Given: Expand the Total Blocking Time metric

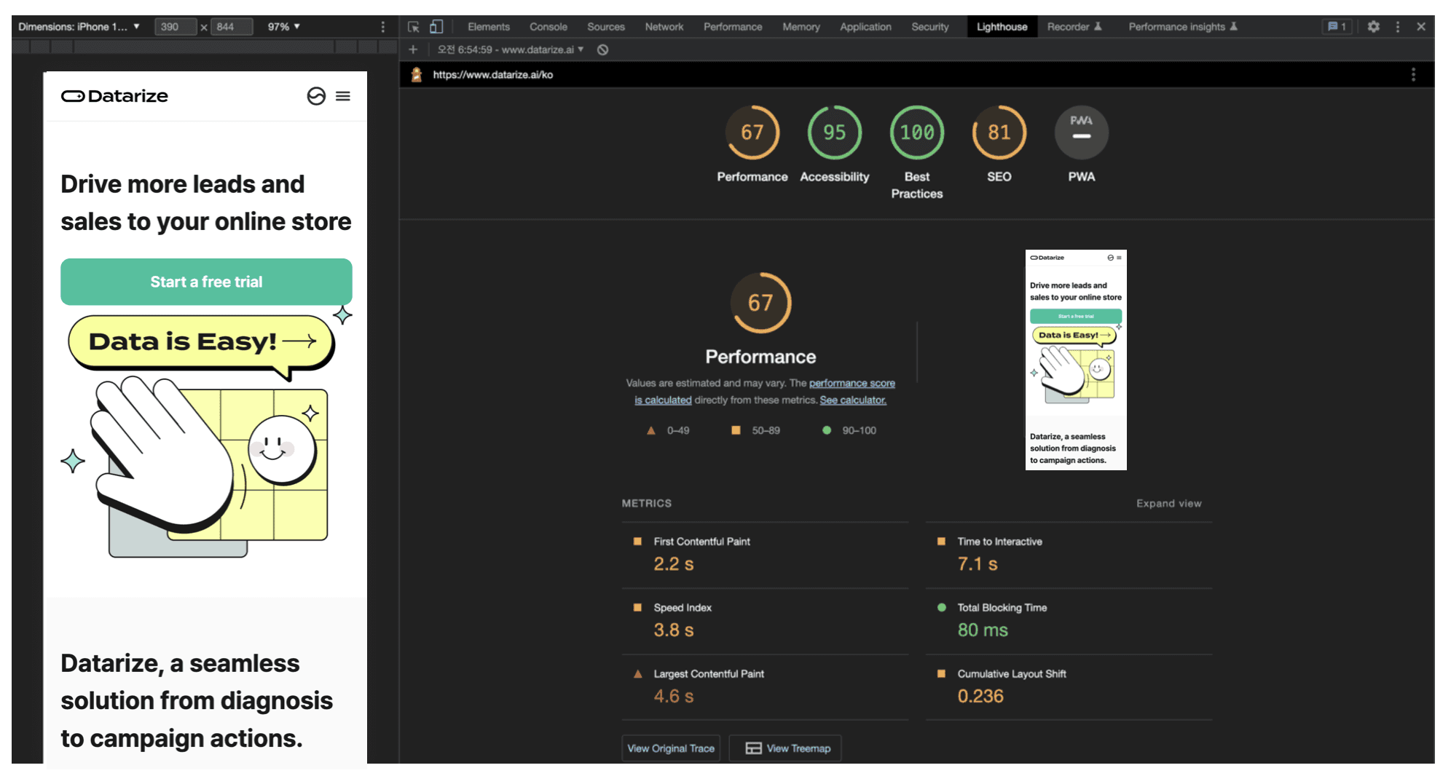Looking at the screenshot, I should [x=1069, y=621].
